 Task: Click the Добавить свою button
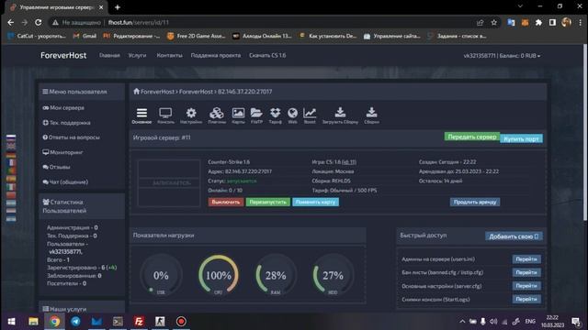tap(514, 236)
